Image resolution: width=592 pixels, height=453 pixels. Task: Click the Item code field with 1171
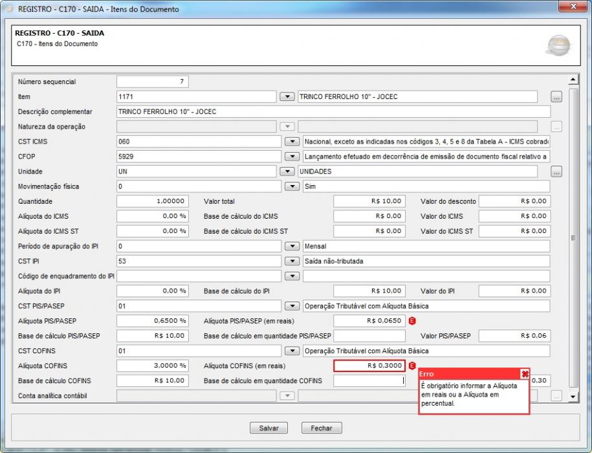196,96
